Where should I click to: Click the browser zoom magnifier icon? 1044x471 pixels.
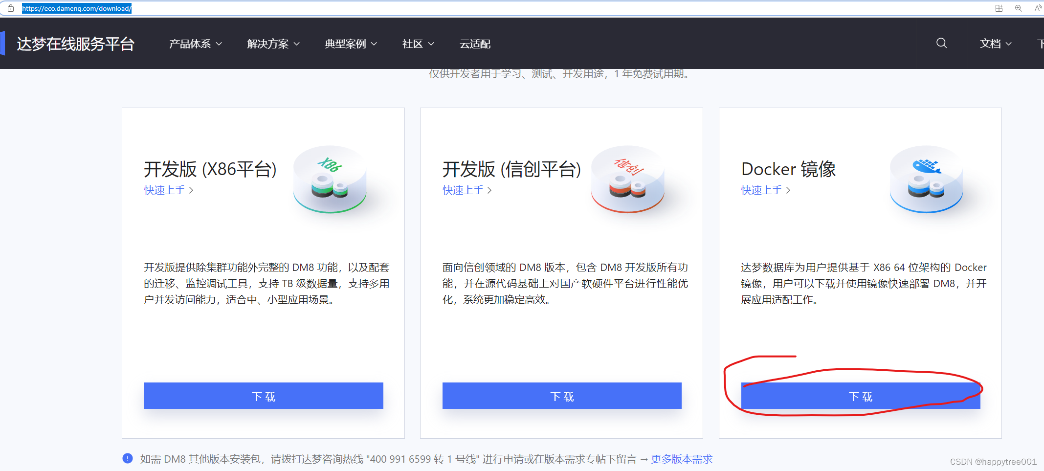(x=1019, y=8)
